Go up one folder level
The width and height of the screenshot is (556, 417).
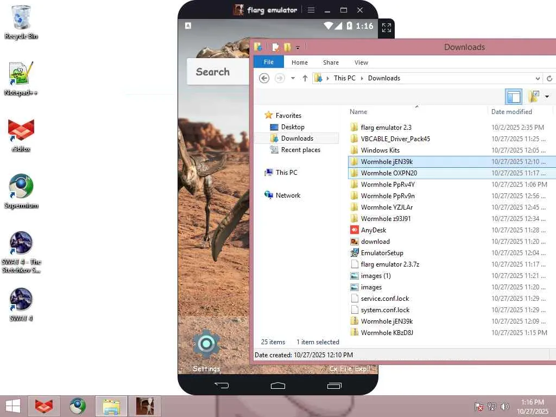[305, 78]
